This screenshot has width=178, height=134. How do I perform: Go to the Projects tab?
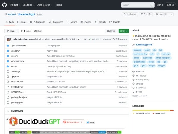tap(86, 22)
